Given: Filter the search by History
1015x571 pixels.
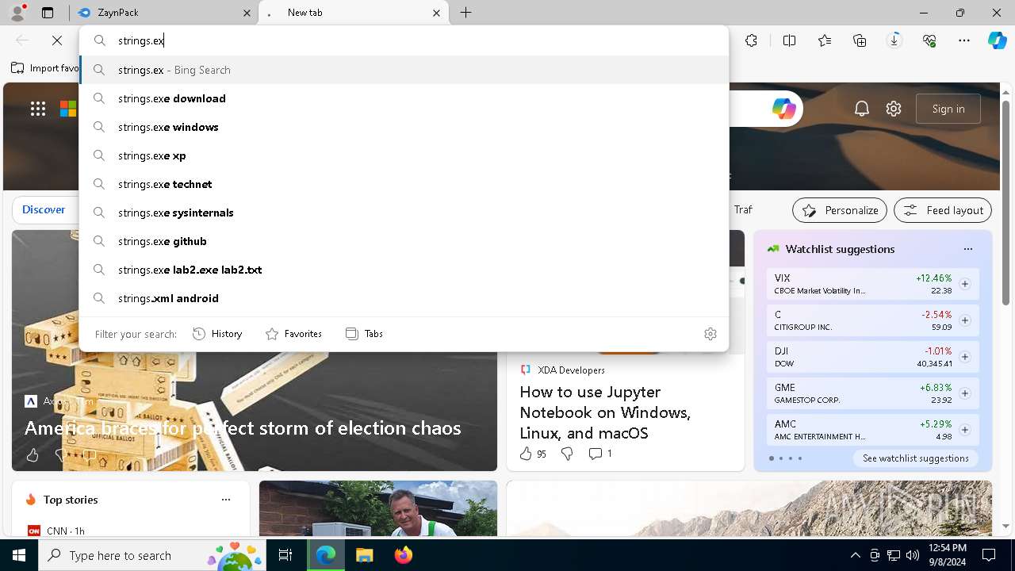Looking at the screenshot, I should click(x=217, y=334).
